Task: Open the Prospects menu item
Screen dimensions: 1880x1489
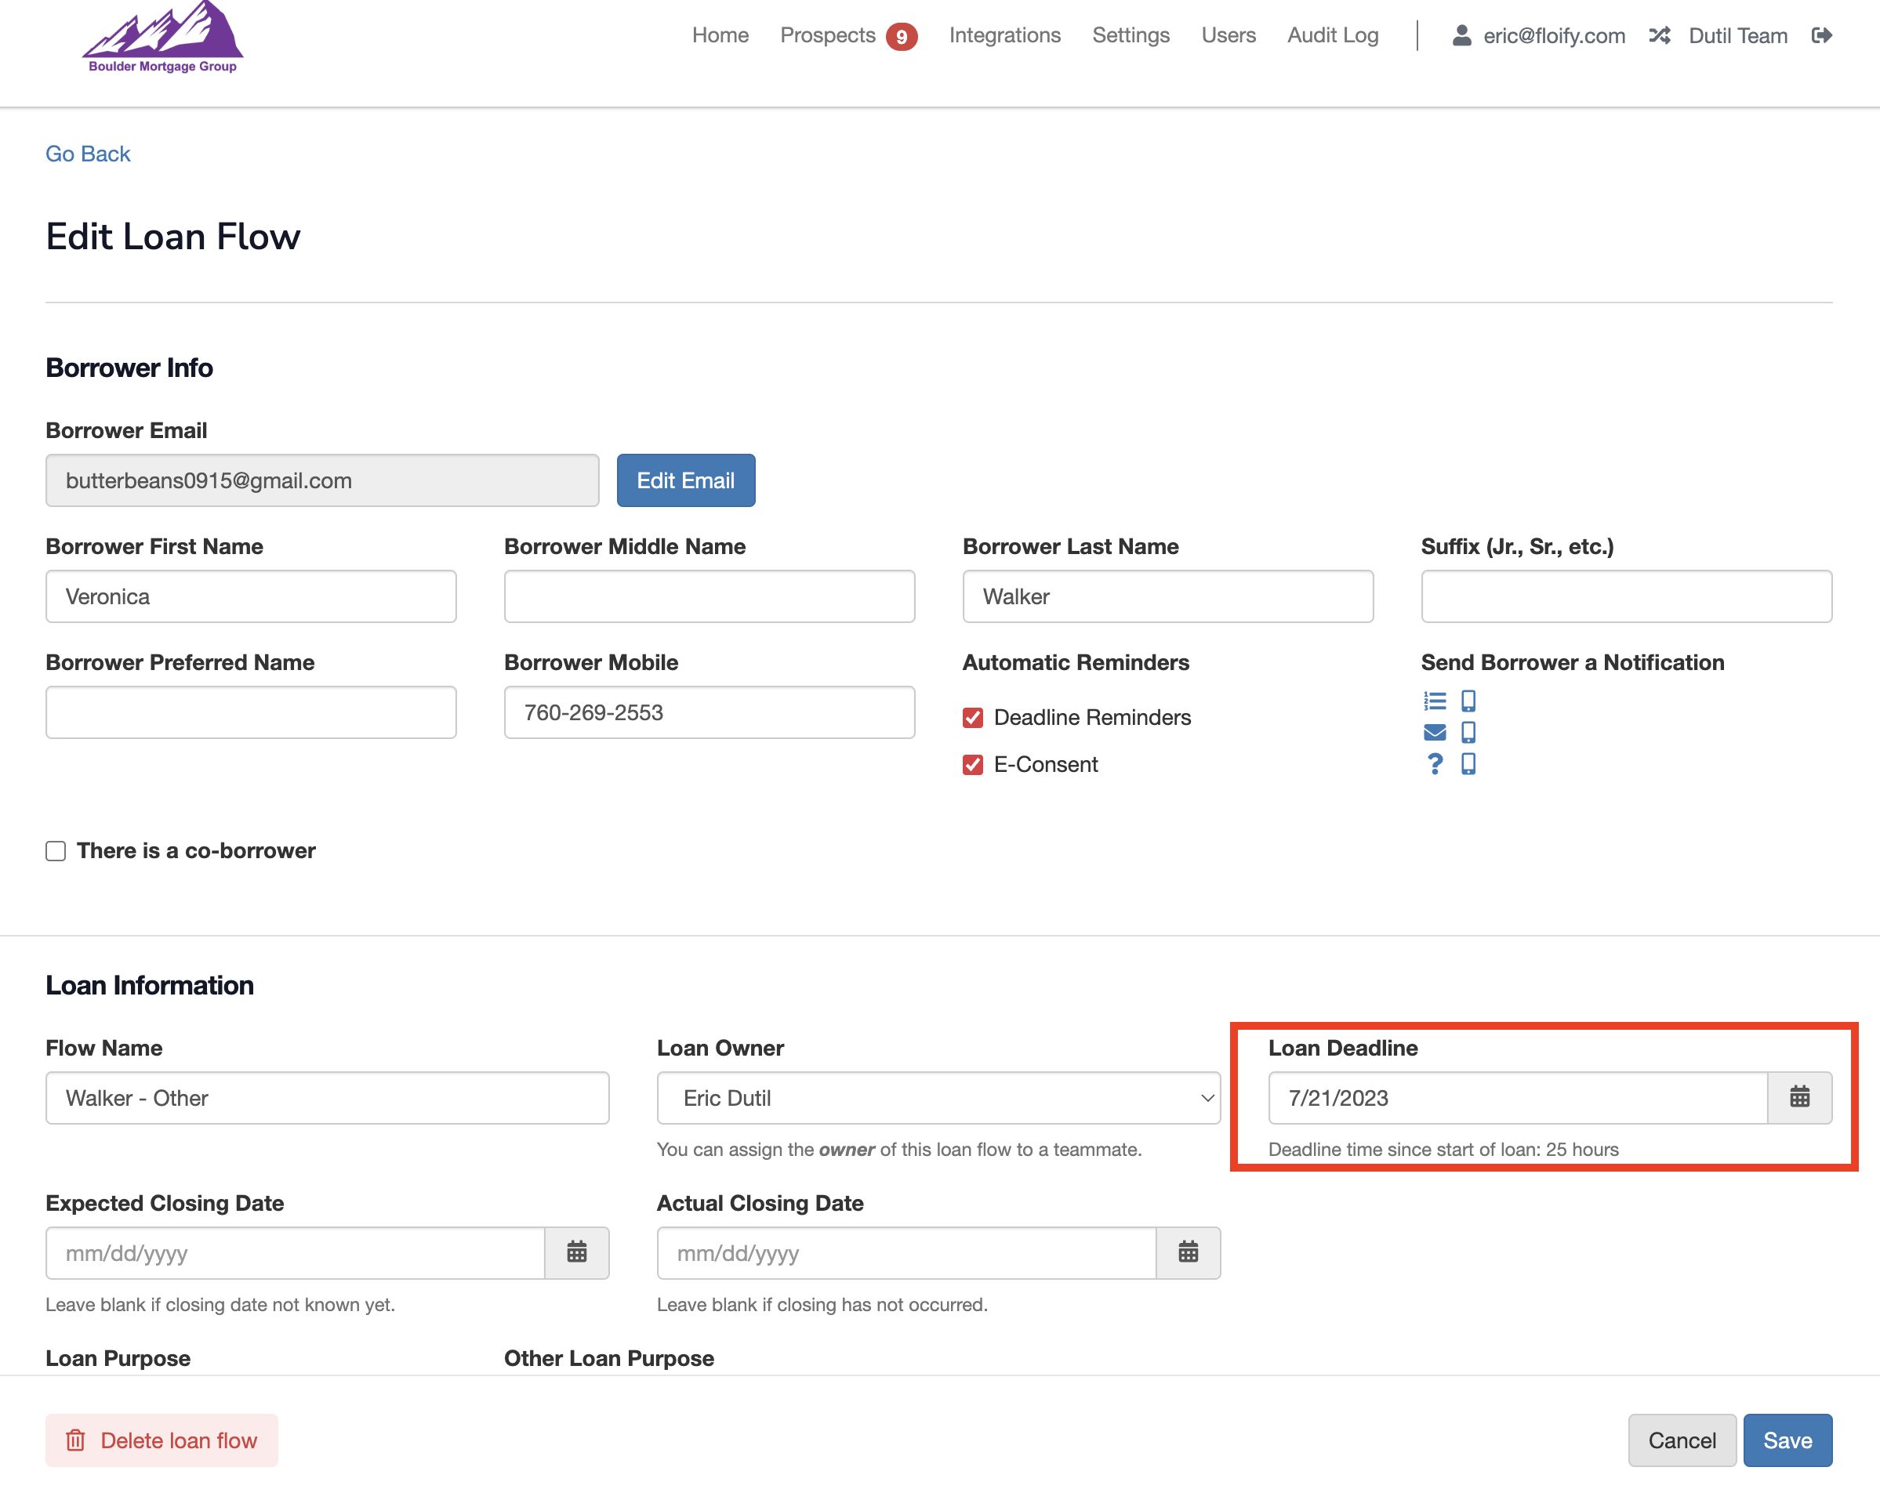Action: coord(826,36)
